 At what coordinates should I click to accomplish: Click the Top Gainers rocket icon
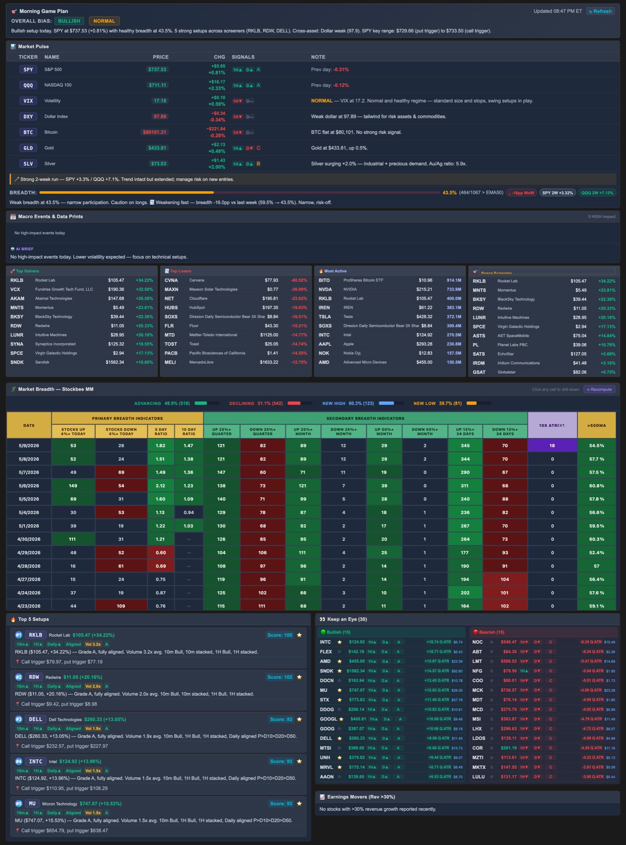point(13,271)
